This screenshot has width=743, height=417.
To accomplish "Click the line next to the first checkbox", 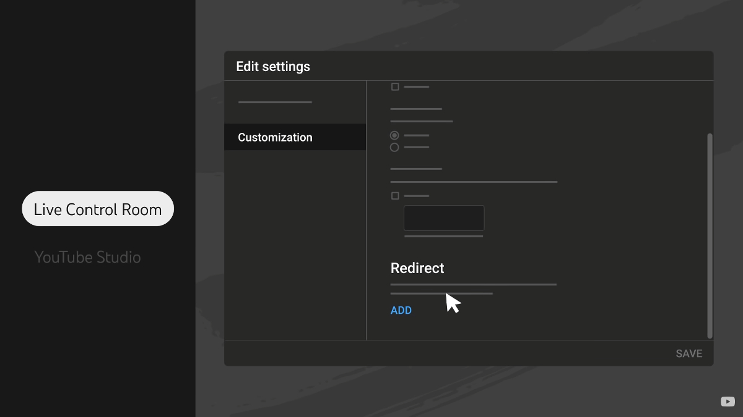I will [416, 86].
